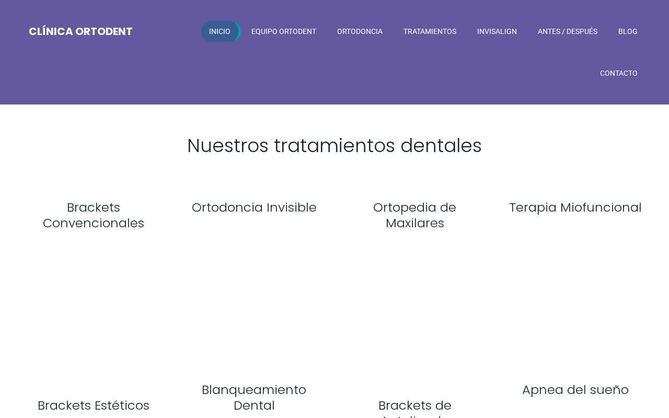Open the Clínica Ortodent site logo

[x=80, y=31]
